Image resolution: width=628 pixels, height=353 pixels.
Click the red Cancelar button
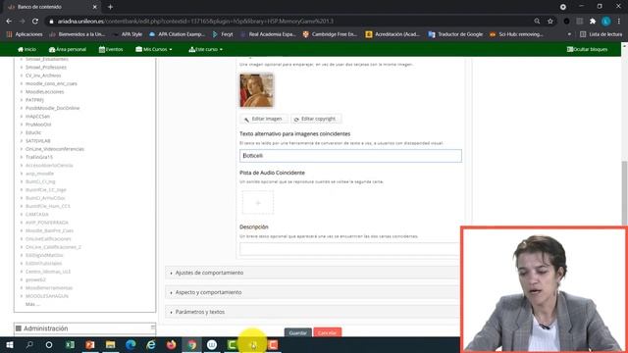tap(327, 332)
